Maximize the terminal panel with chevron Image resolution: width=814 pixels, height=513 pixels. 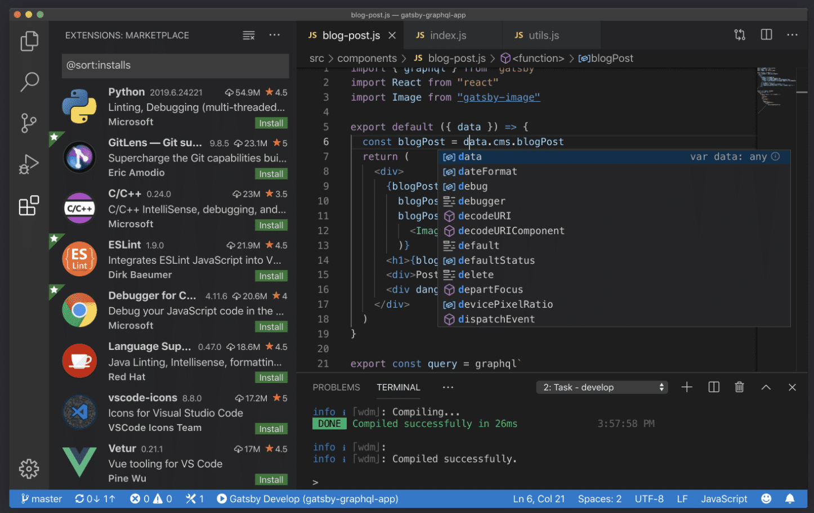[x=766, y=387]
